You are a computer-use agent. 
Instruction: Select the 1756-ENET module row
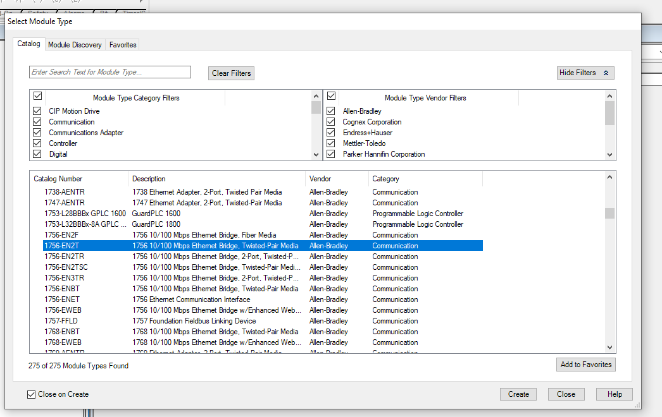pos(263,299)
